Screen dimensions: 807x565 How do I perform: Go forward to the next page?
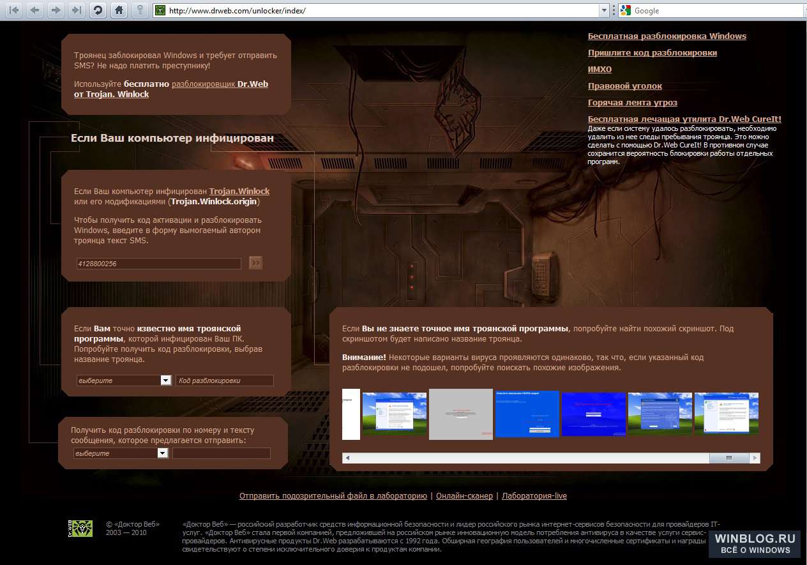click(56, 10)
